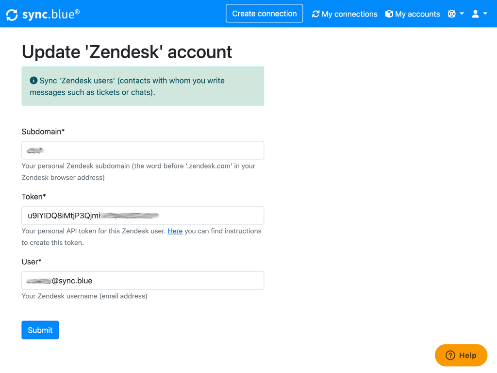Image resolution: width=497 pixels, height=373 pixels.
Task: Click the sync.blue circular arrows logo icon
Action: [12, 15]
